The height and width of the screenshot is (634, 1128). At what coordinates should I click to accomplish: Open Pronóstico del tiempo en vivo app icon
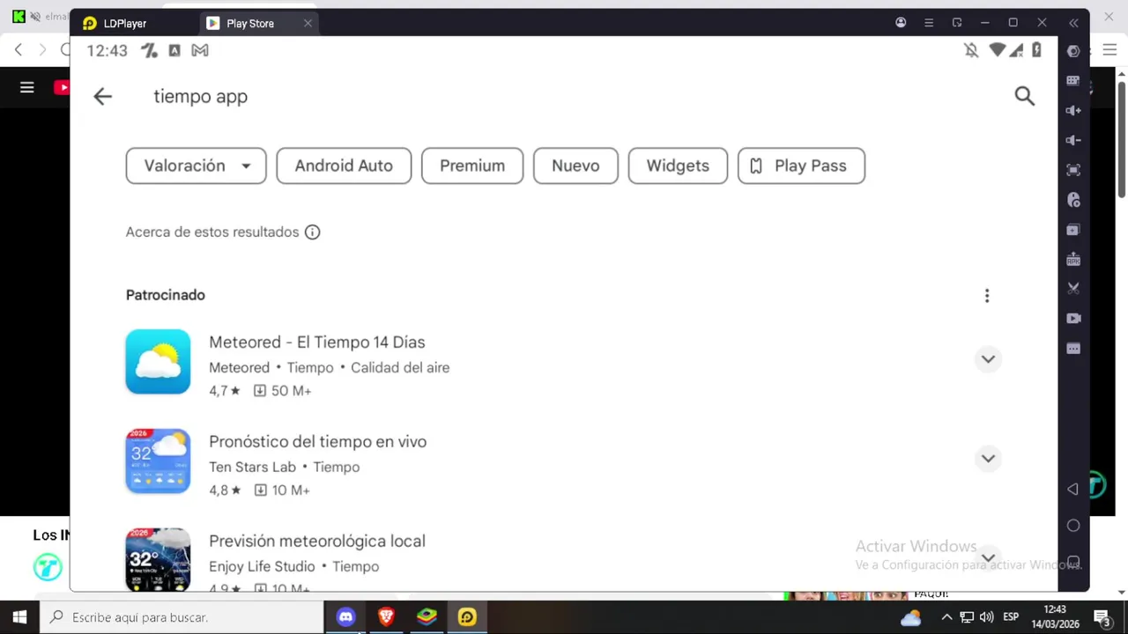point(158,461)
